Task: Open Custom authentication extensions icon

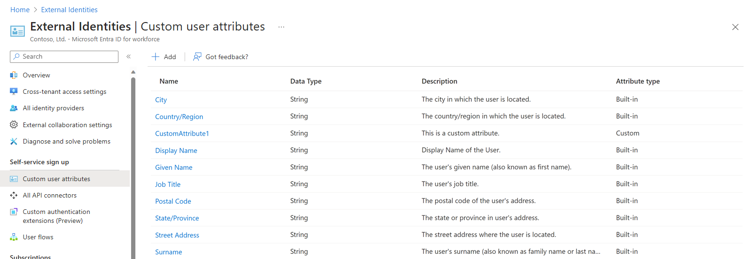Action: tap(14, 212)
